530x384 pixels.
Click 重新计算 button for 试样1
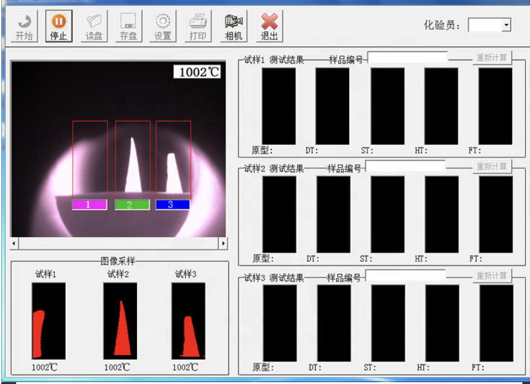click(491, 58)
